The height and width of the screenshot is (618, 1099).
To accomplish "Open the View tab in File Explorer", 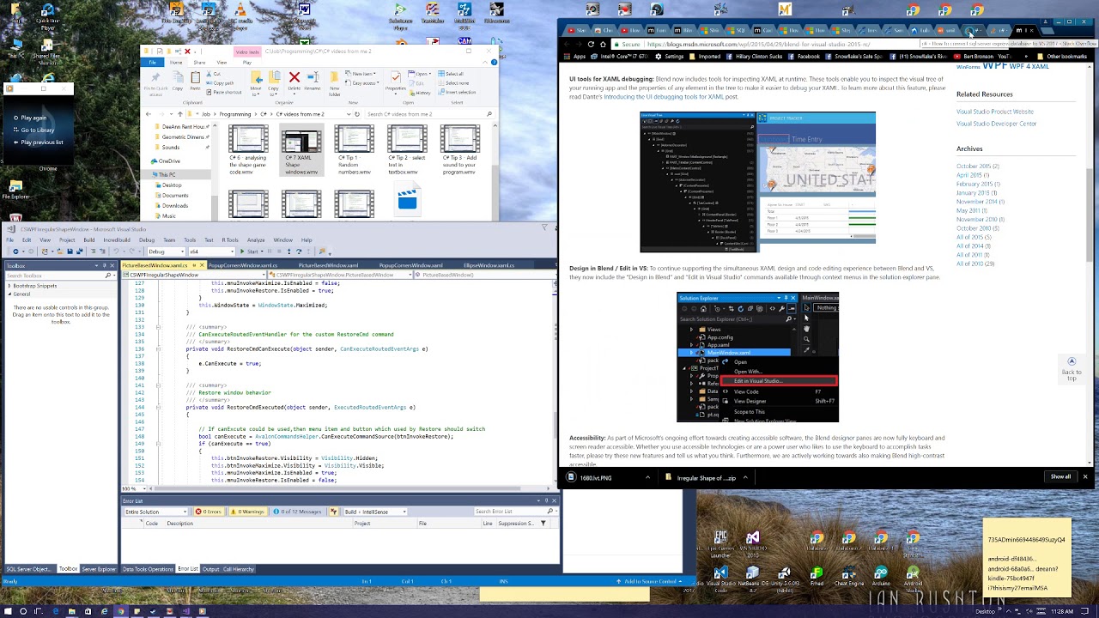I will tap(222, 63).
